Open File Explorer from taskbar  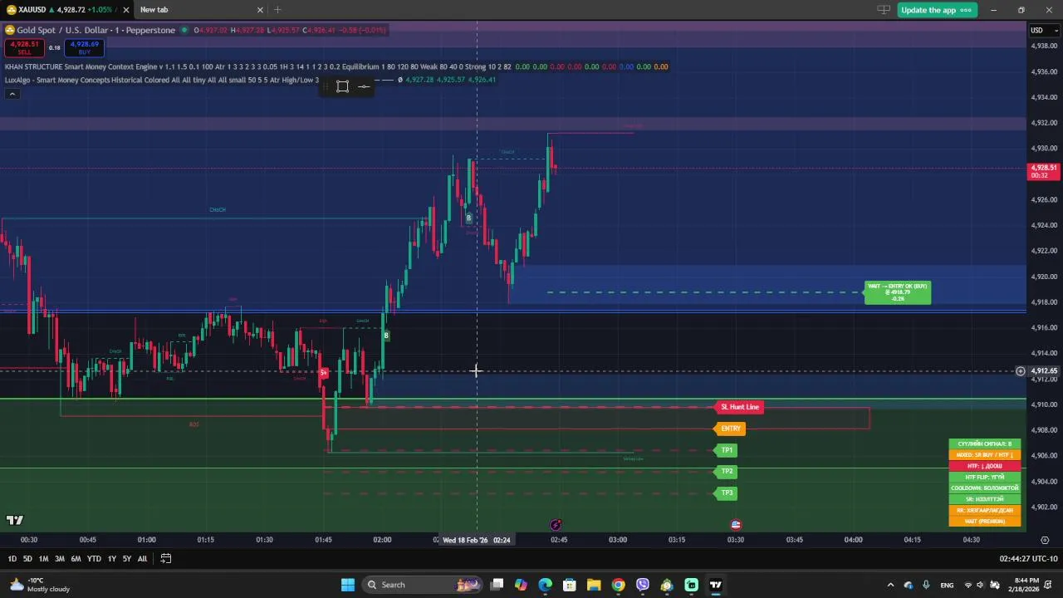[594, 585]
